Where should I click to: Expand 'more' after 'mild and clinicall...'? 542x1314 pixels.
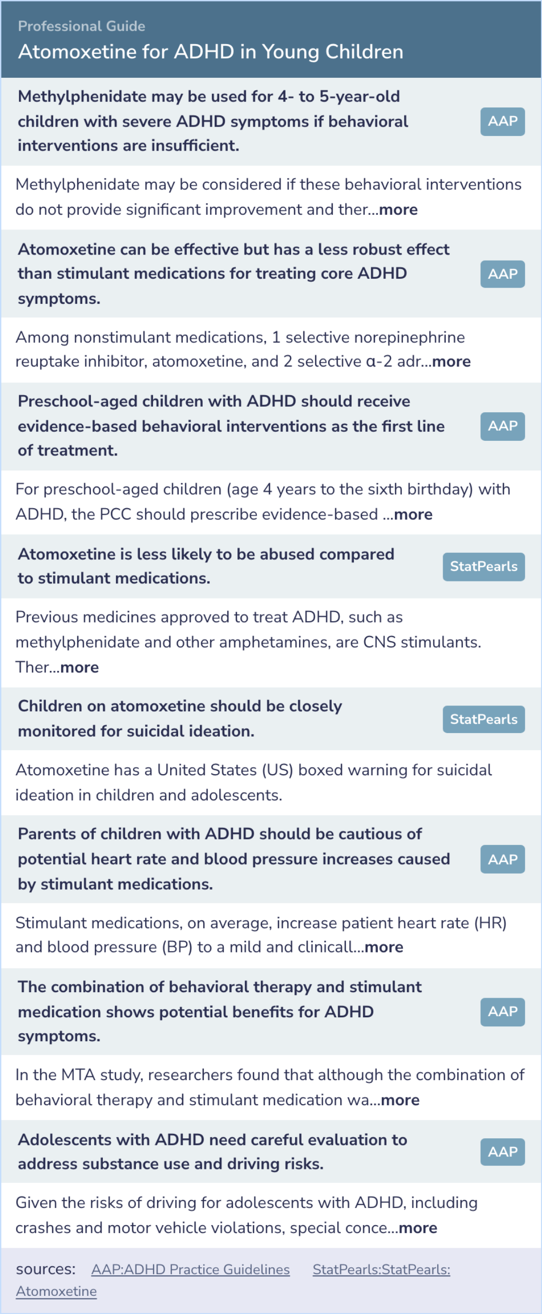pyautogui.click(x=384, y=947)
